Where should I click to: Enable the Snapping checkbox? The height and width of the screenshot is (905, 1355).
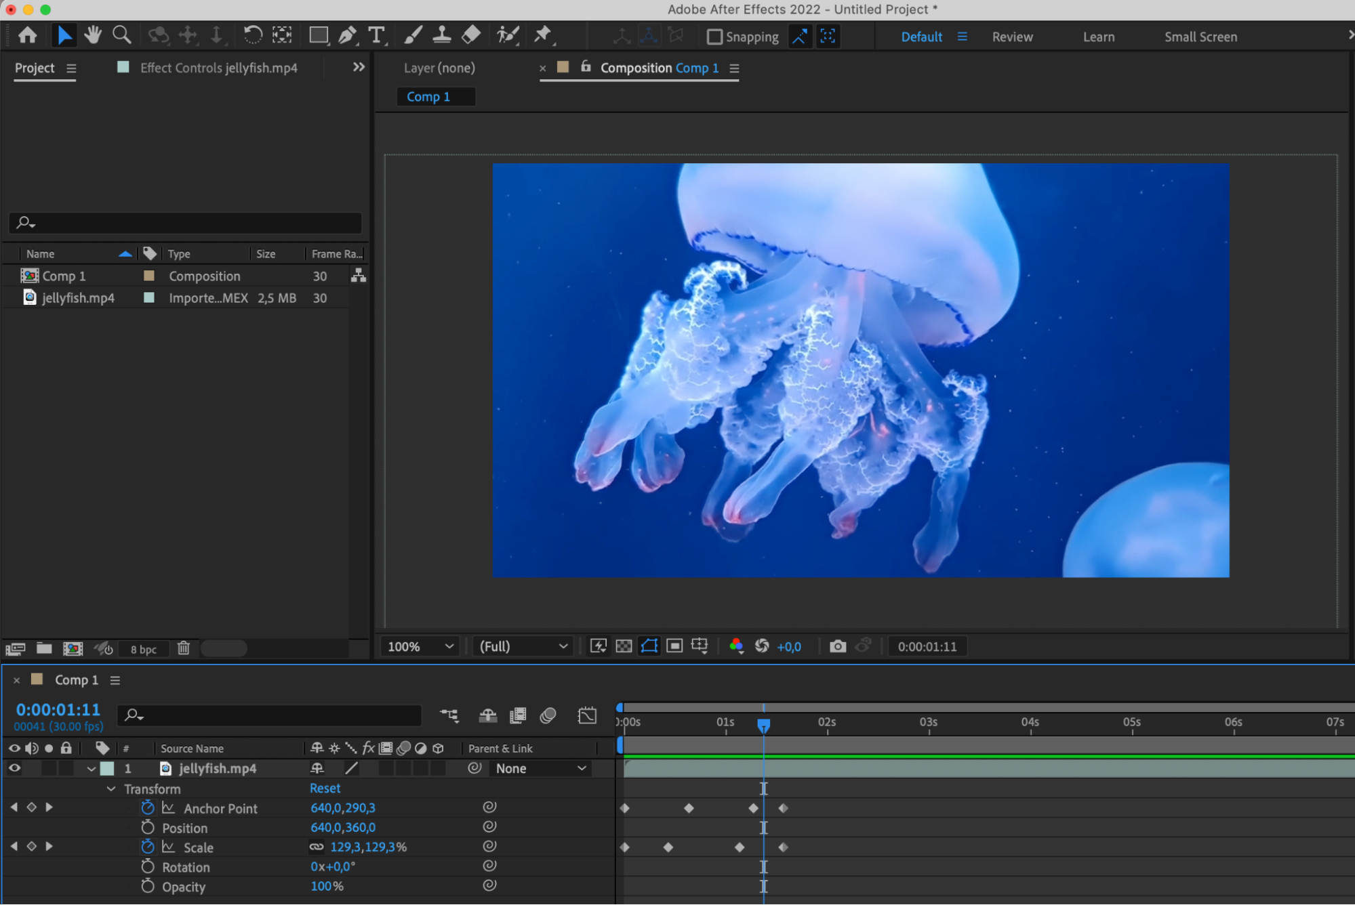pos(714,37)
